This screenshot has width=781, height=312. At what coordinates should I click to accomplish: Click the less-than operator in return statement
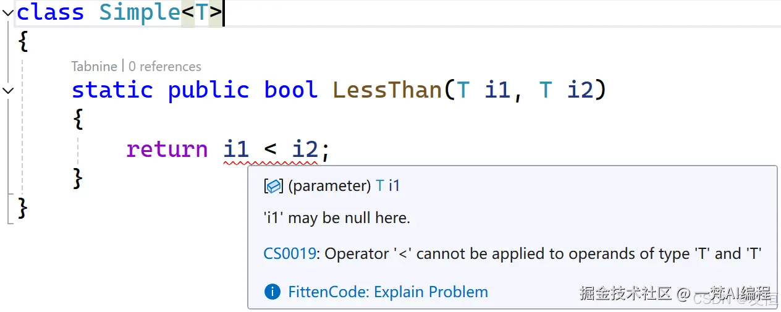point(271,150)
